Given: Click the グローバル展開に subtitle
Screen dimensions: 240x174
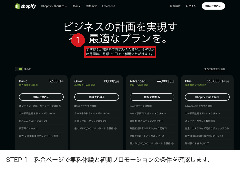Looking at the screenshot, I should (139, 85).
